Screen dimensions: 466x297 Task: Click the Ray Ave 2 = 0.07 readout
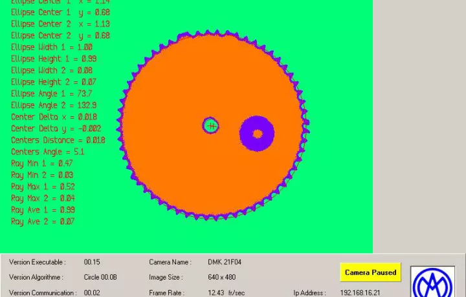[42, 221]
